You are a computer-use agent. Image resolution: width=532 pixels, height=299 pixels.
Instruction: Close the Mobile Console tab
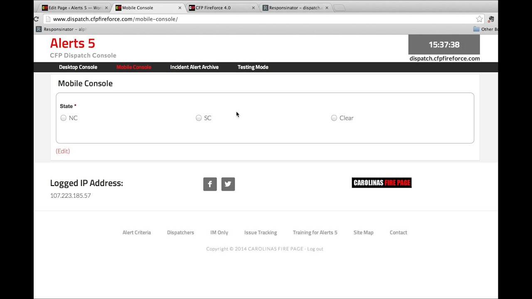[180, 8]
